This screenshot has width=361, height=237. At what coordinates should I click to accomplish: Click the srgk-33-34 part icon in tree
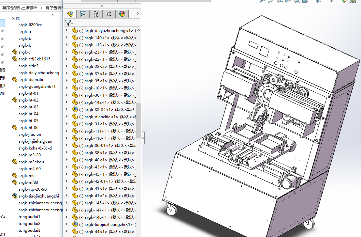click(x=75, y=109)
